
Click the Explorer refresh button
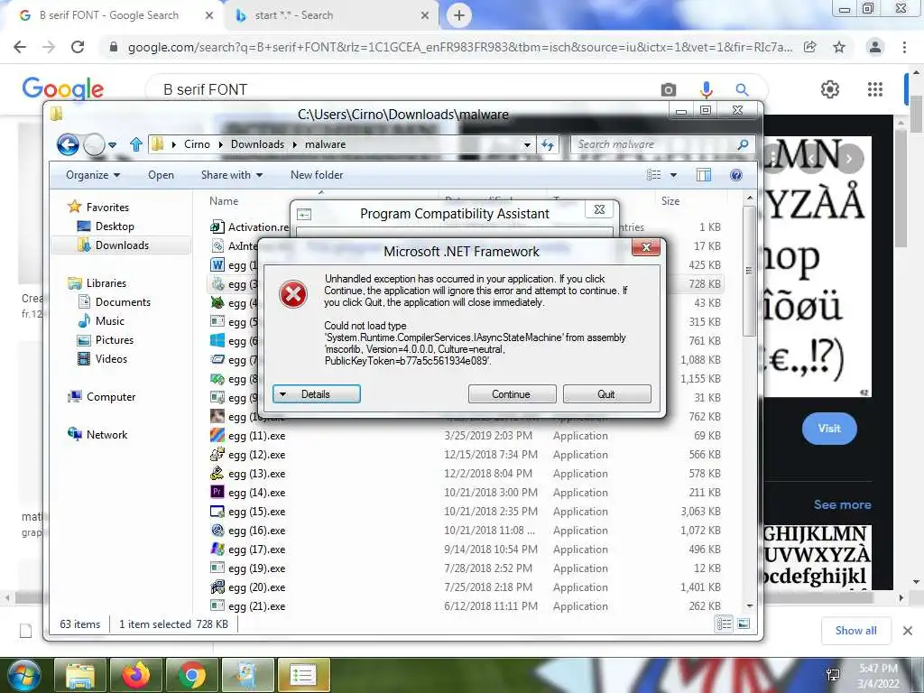click(x=548, y=145)
